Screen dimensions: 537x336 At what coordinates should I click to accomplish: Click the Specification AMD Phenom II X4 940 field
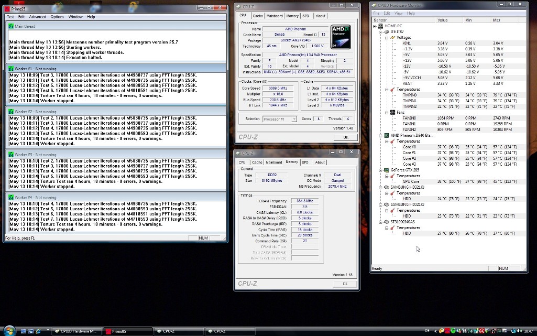tap(308, 55)
